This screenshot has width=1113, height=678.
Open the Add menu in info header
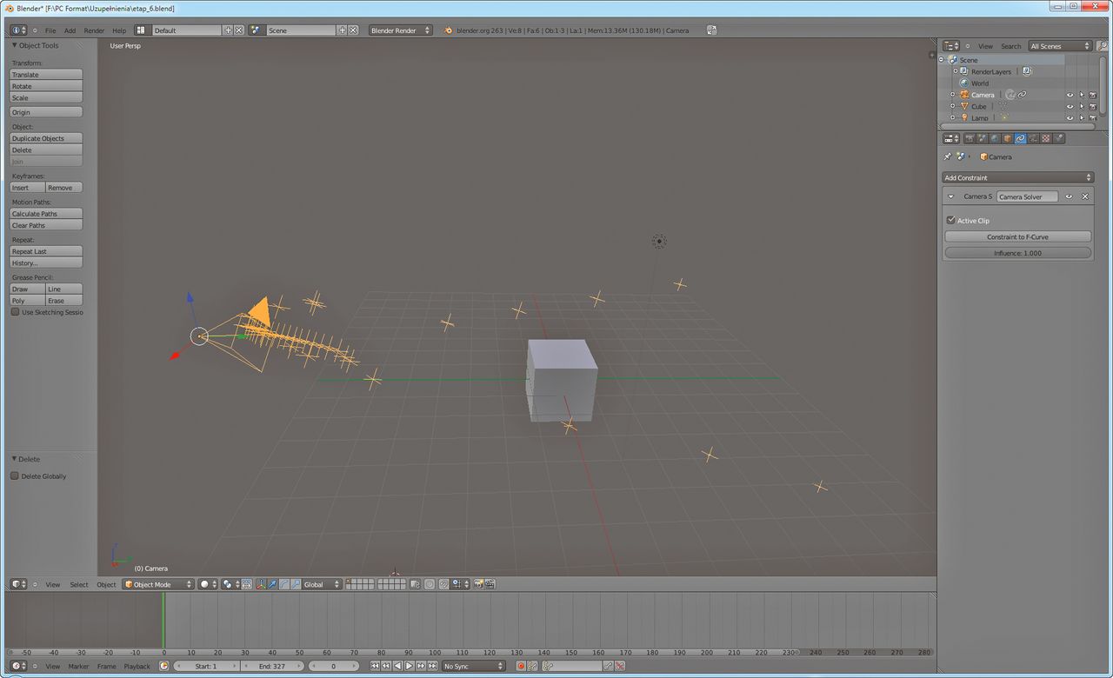70,30
